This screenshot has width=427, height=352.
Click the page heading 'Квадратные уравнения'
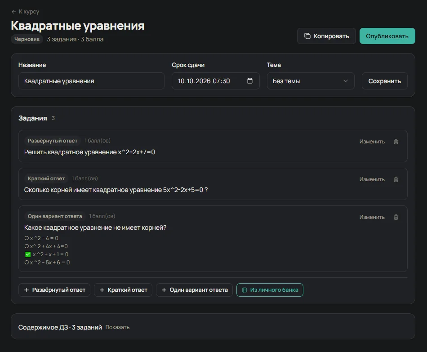[x=78, y=26]
